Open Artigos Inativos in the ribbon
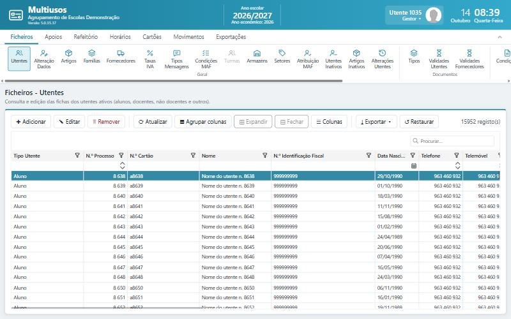 (356, 59)
